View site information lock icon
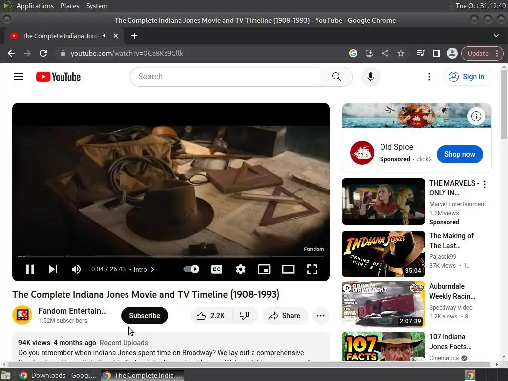 [x=63, y=53]
